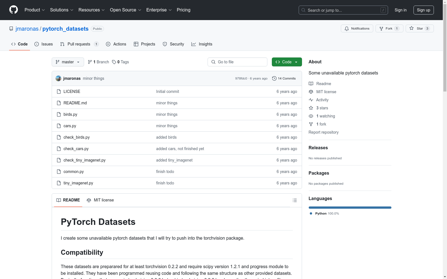447x279 pixels.
Task: Open jmaronas owner profile link
Action: click(x=27, y=29)
